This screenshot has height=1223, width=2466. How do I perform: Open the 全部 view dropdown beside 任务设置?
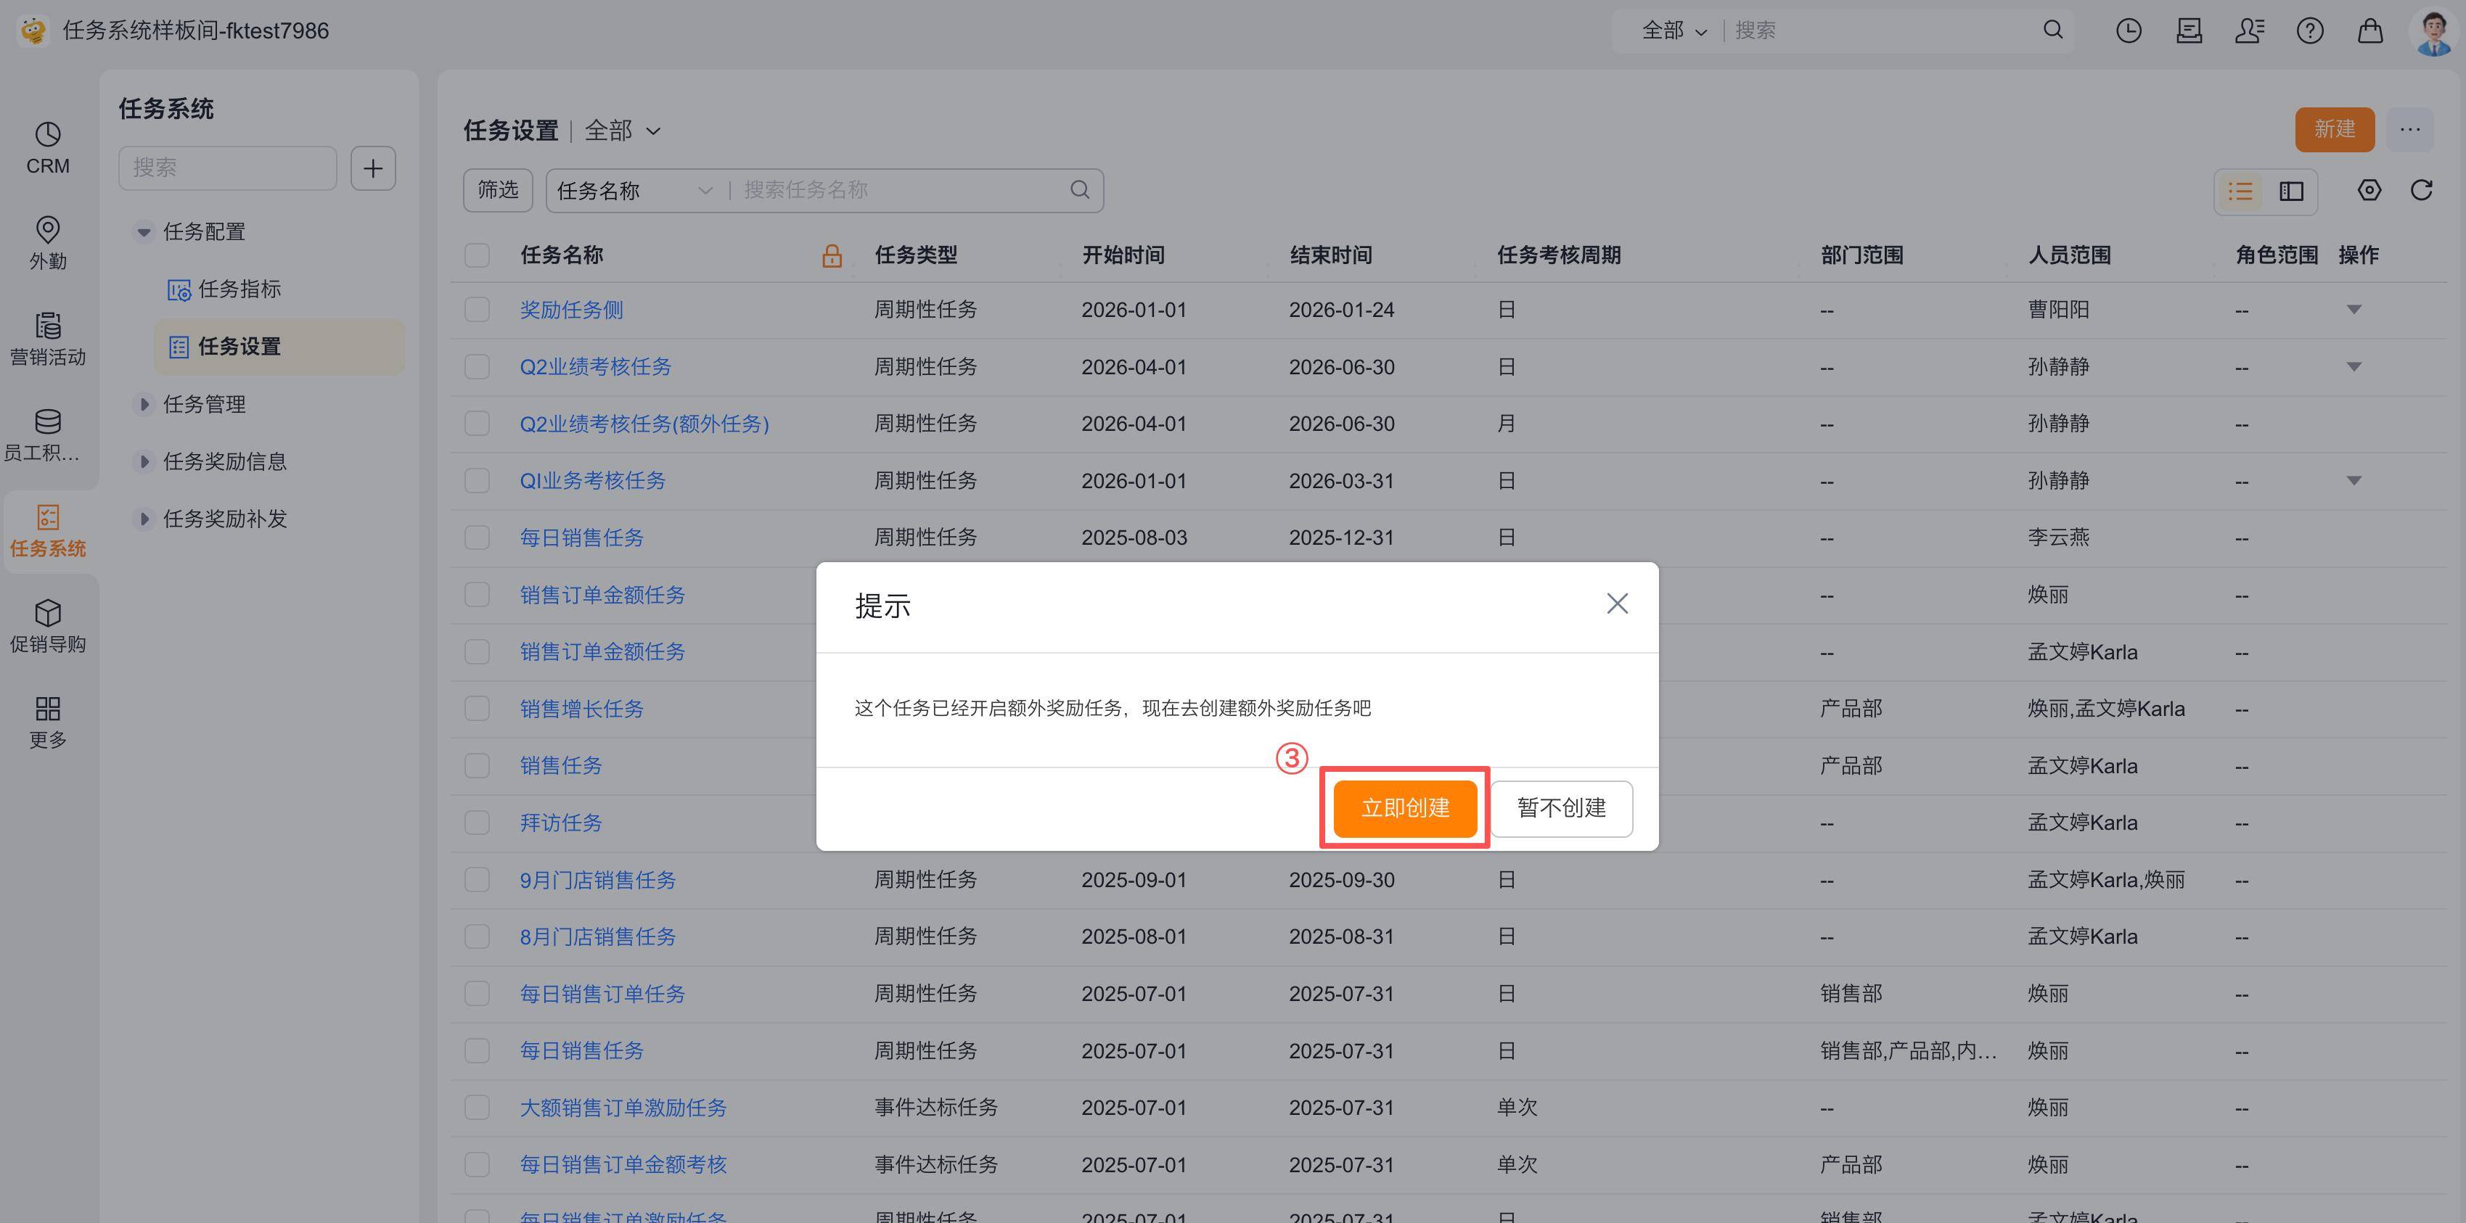click(x=623, y=131)
